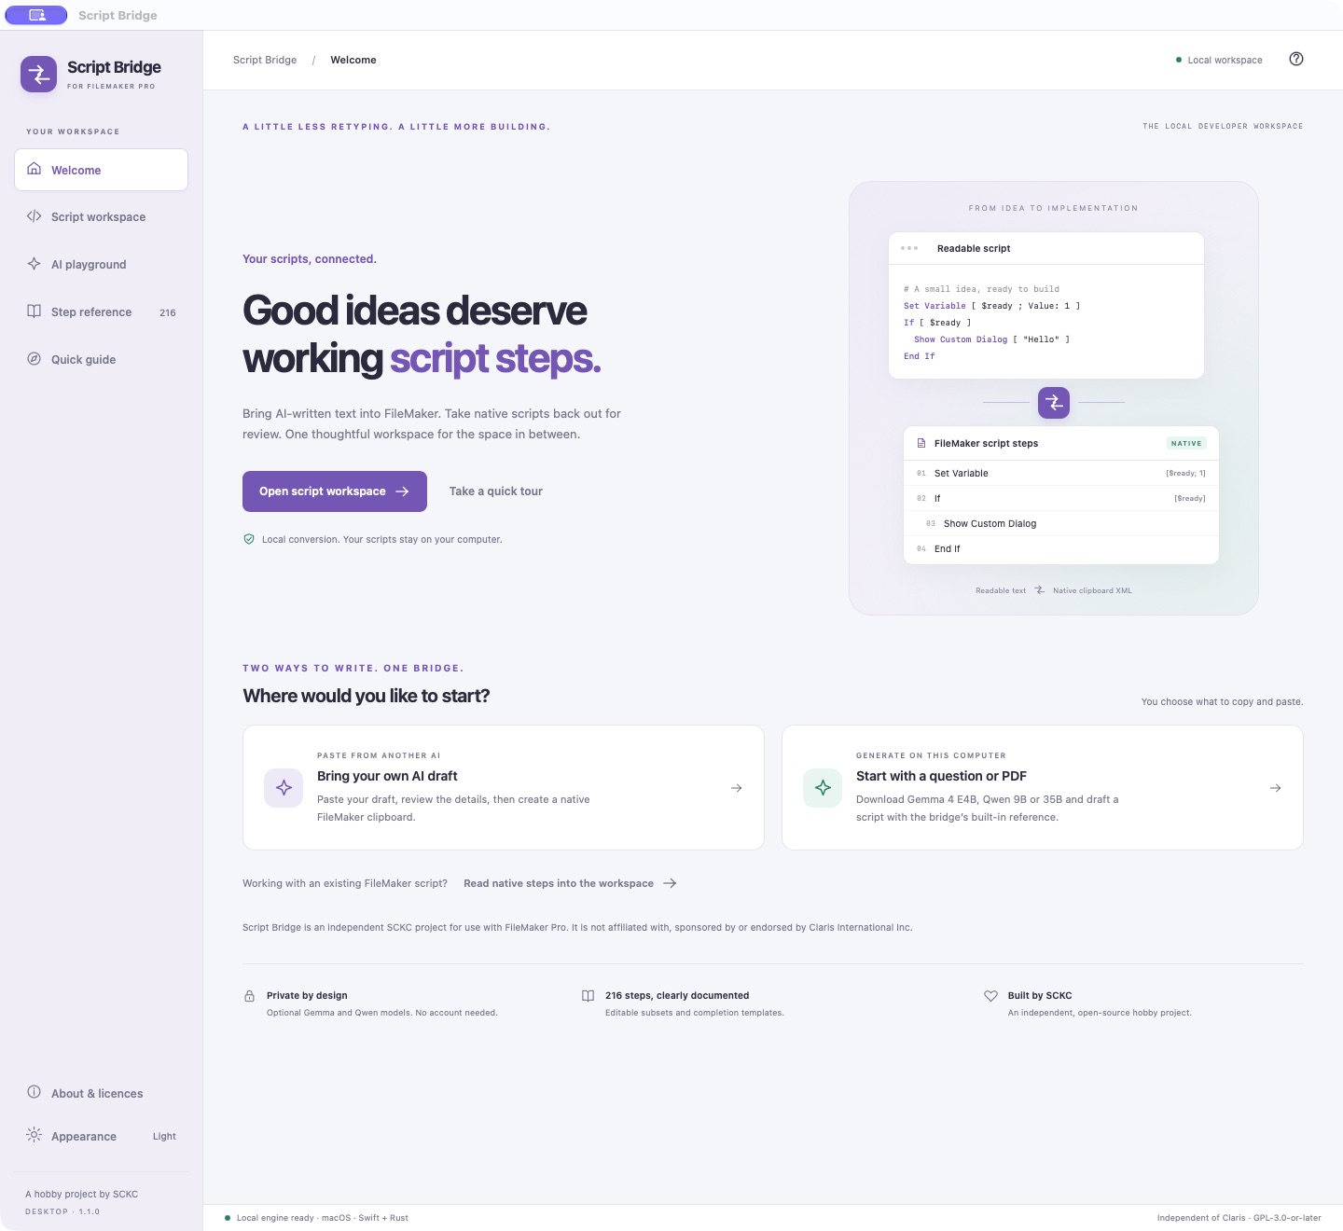
Task: Open the help question mark icon
Action: coord(1296,59)
